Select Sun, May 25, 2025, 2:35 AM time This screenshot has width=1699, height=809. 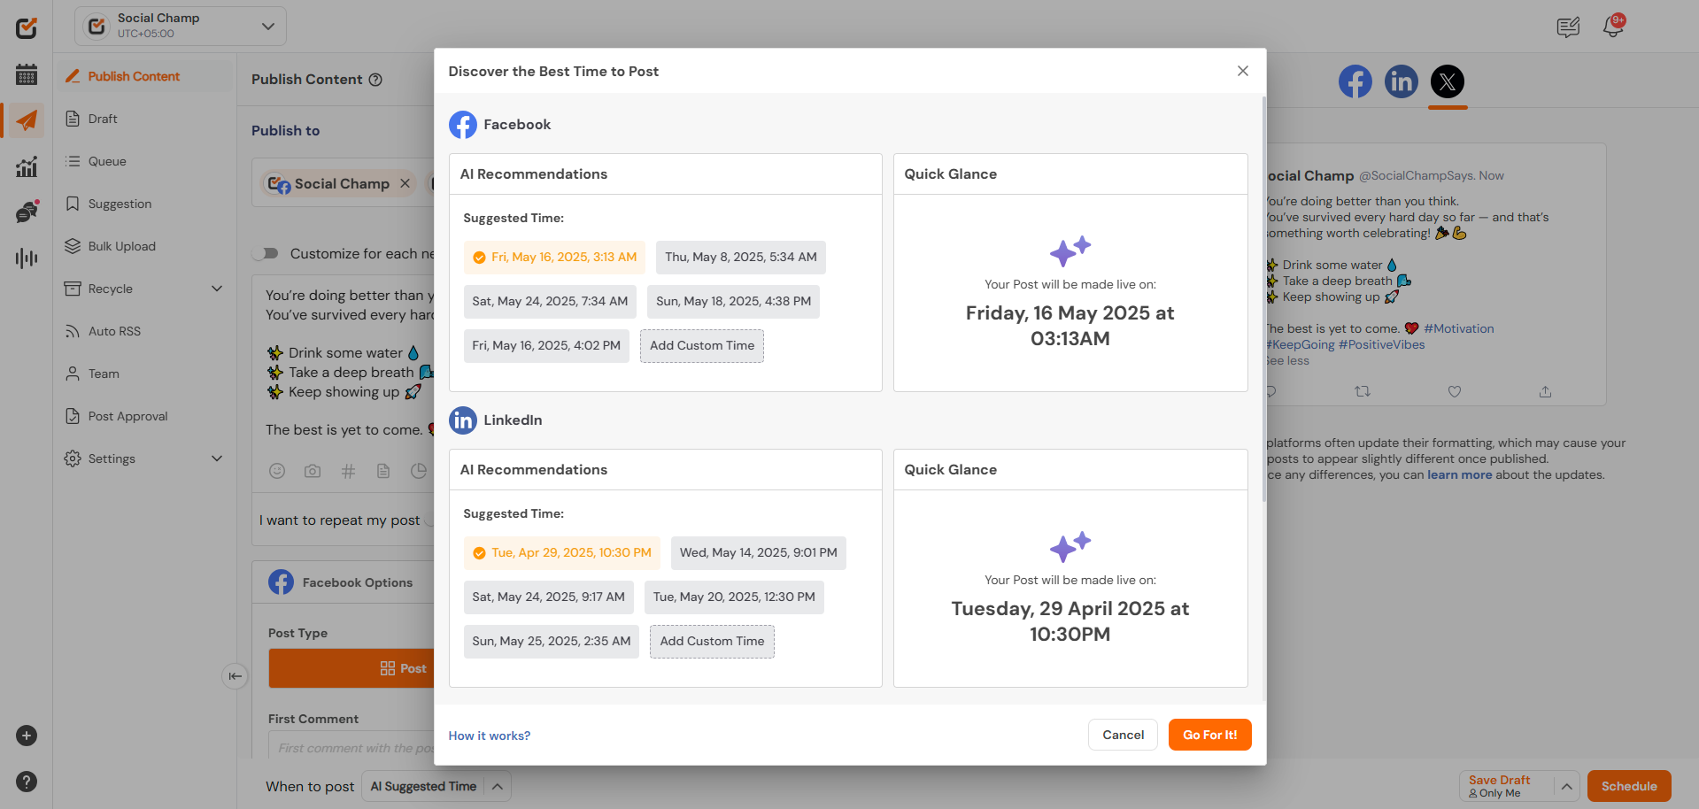[x=552, y=642]
